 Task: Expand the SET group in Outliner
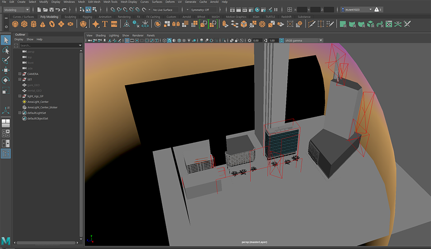pos(20,79)
